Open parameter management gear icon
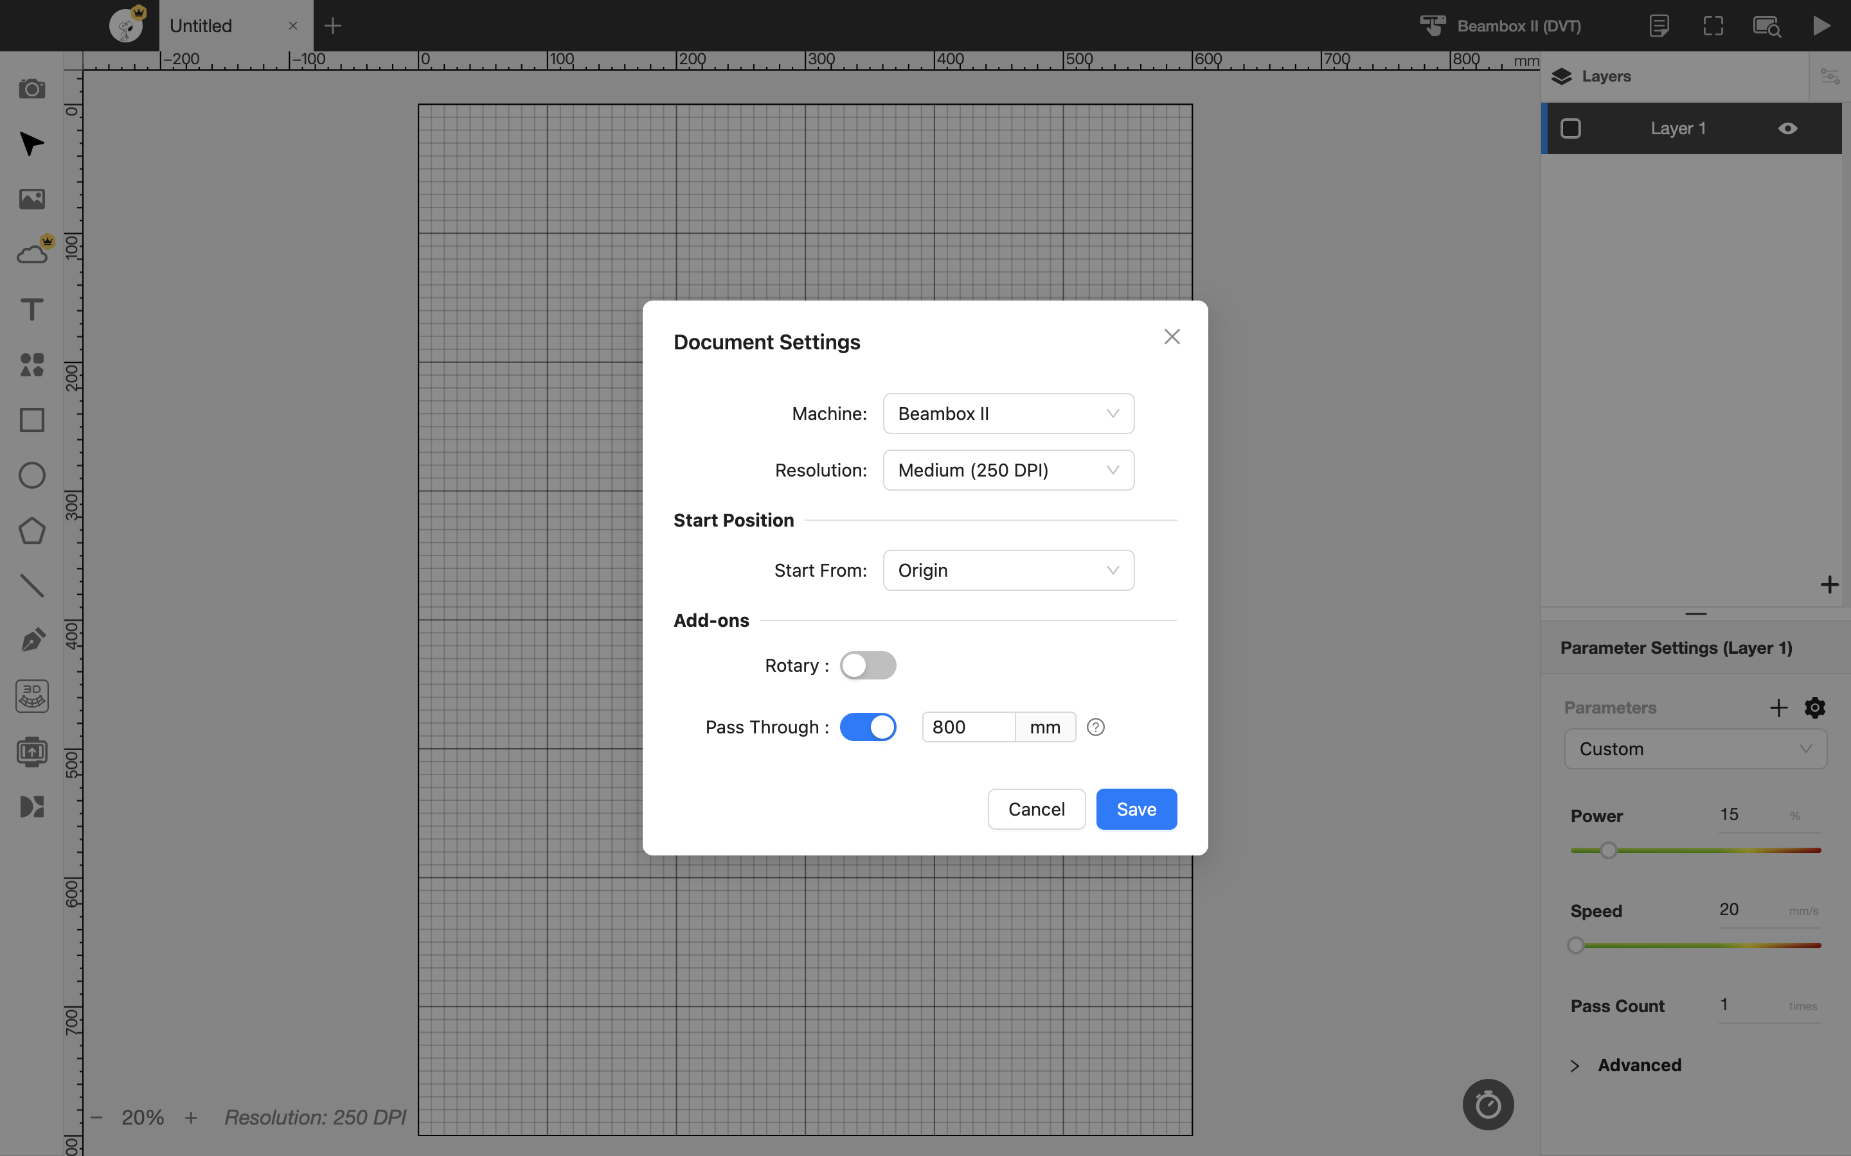The image size is (1851, 1156). click(x=1815, y=707)
